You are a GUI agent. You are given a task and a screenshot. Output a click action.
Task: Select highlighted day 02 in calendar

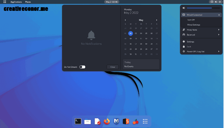[130, 33]
